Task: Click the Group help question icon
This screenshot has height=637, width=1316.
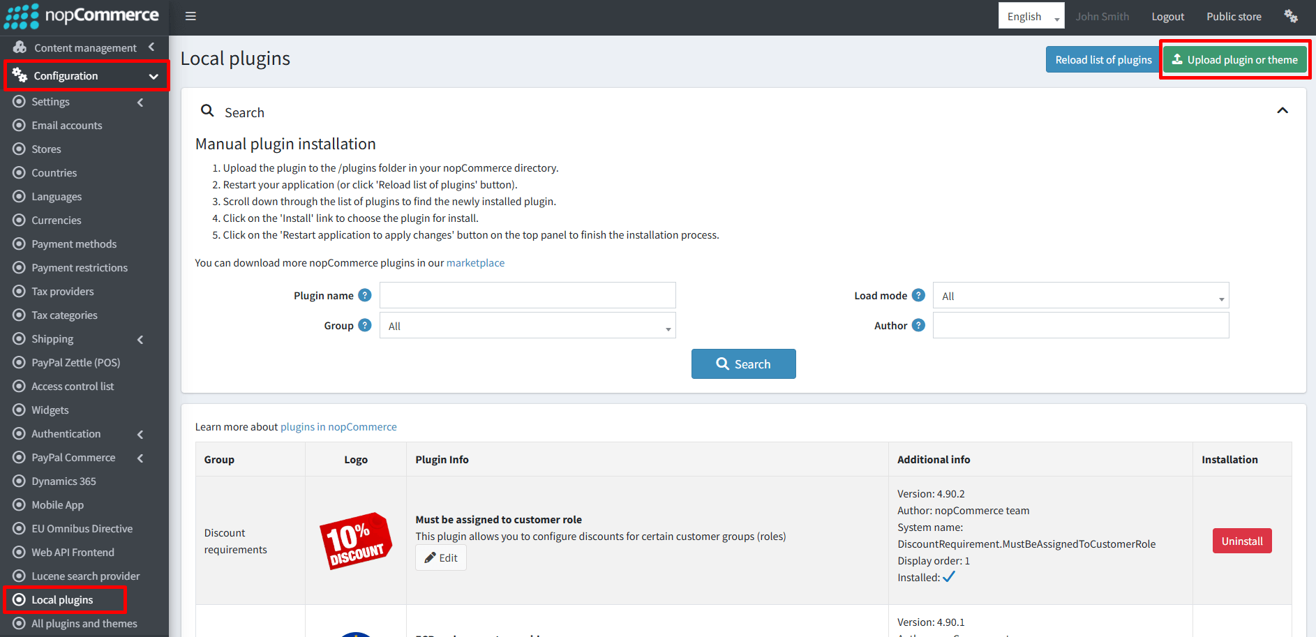Action: 365,325
